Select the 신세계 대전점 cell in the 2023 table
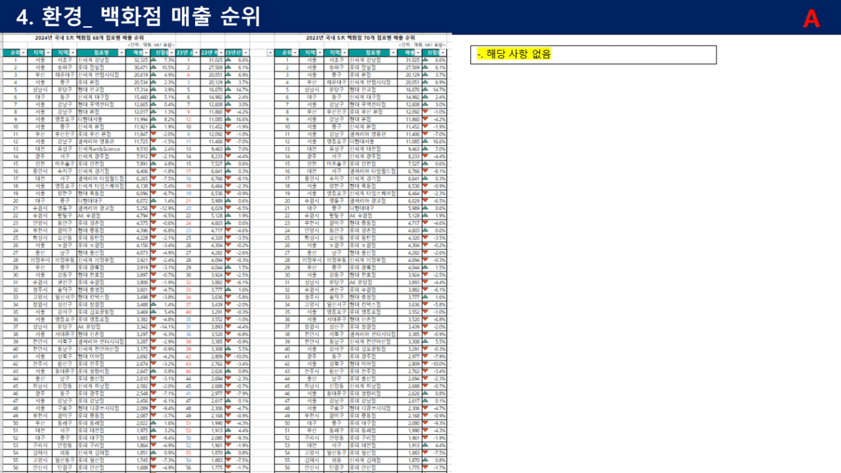The height and width of the screenshot is (473, 841). click(373, 148)
